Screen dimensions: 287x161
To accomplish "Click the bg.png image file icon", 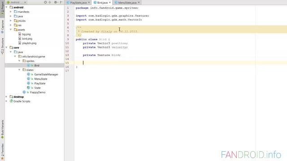I will (x=20, y=34).
